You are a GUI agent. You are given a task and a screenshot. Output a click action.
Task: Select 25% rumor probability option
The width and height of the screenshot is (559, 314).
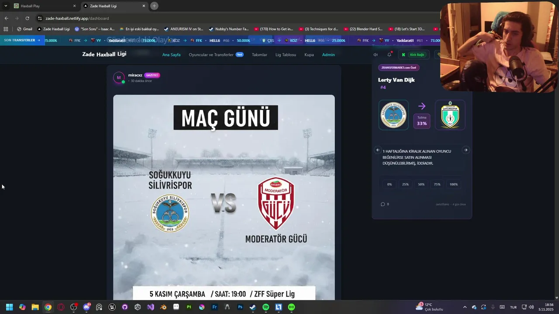(405, 184)
